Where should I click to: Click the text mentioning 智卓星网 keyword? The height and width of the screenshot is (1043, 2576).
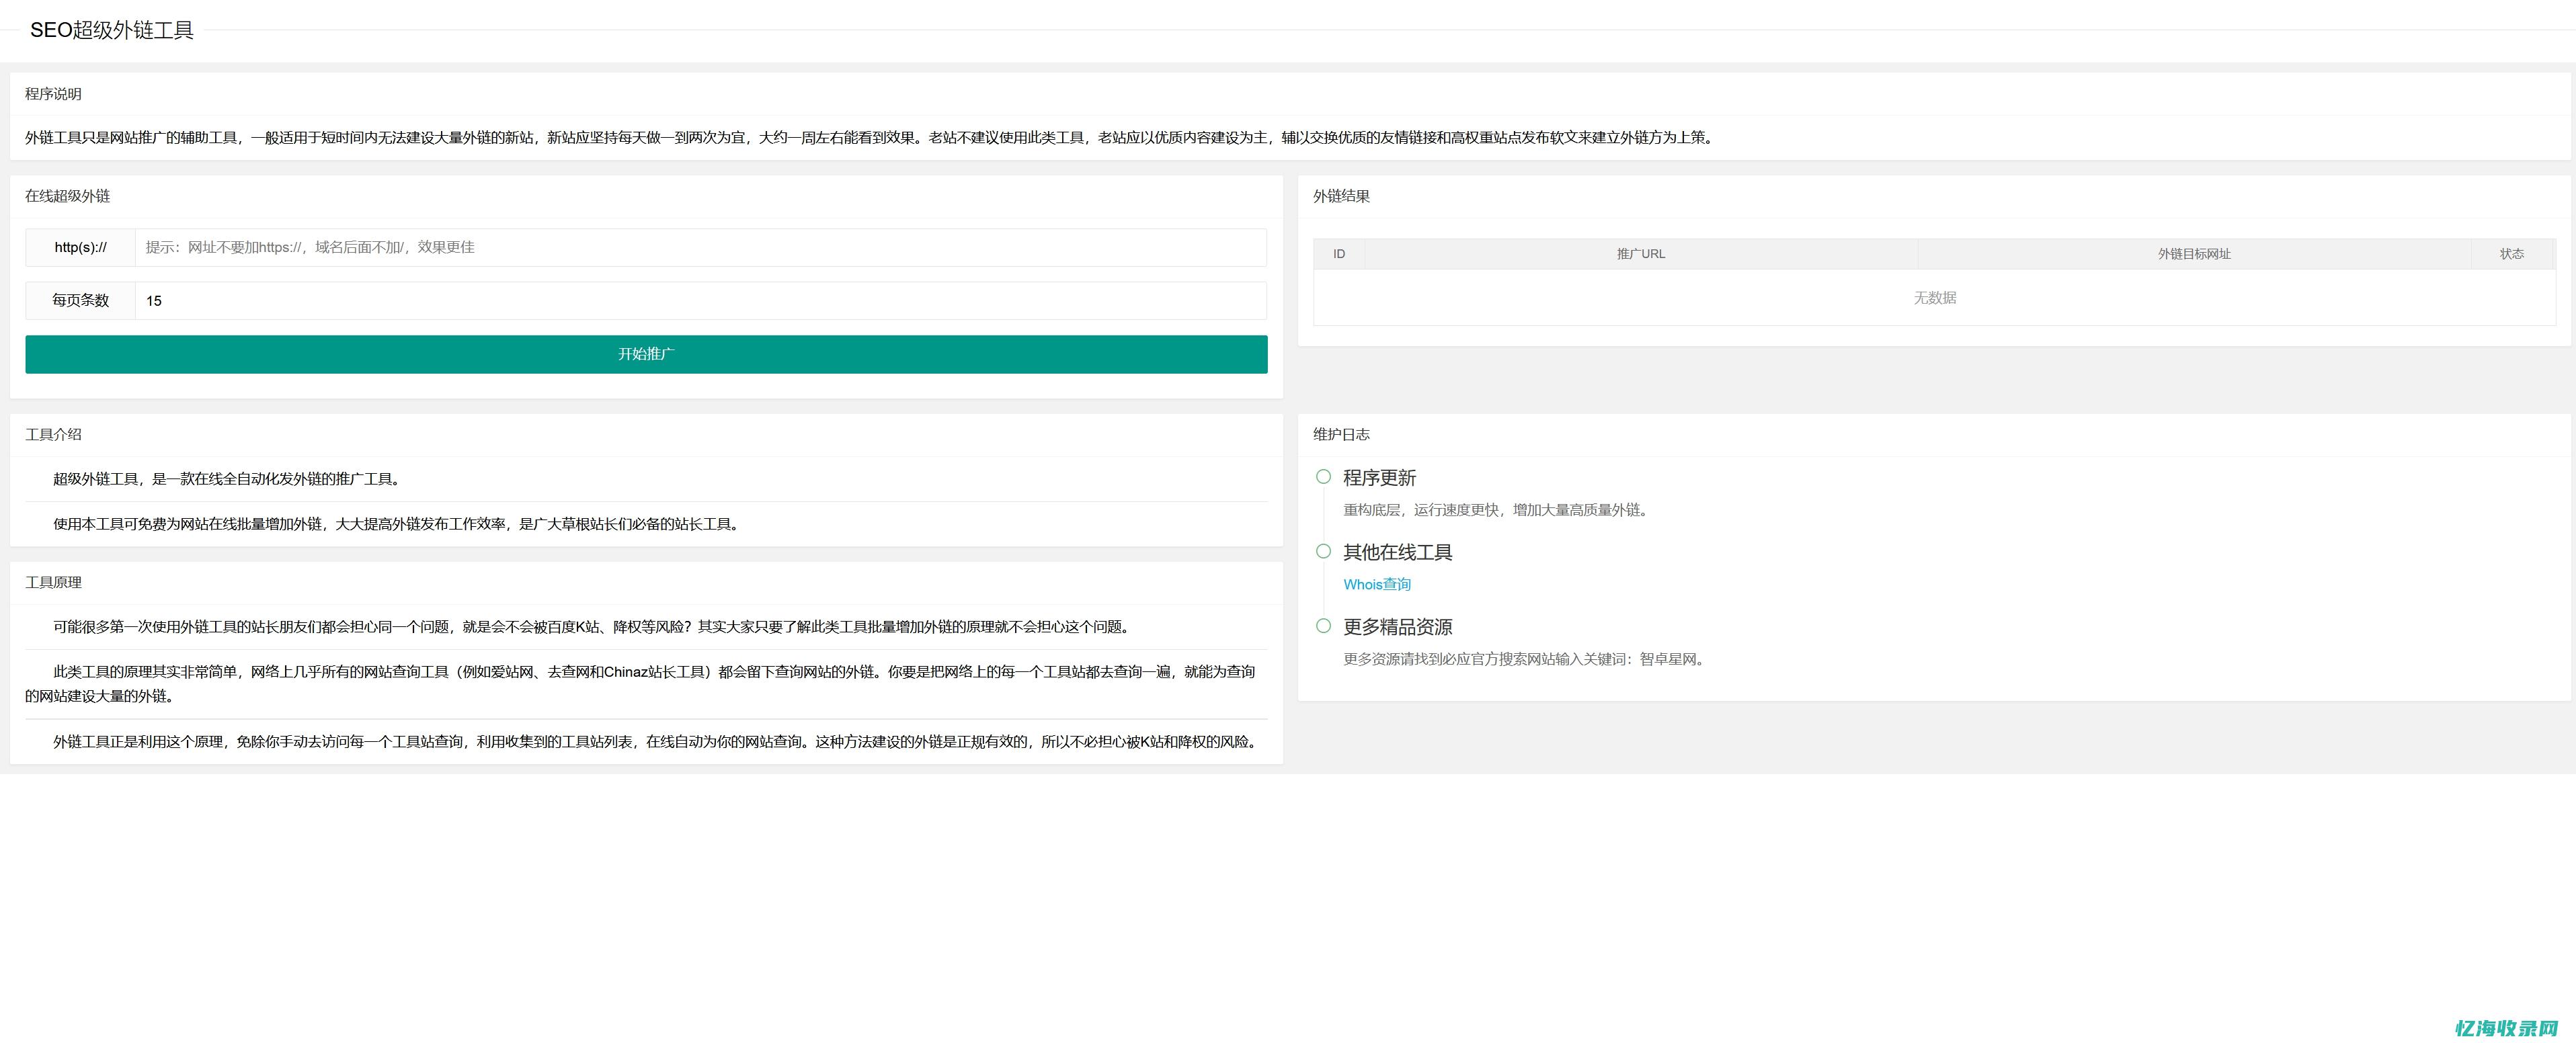[1525, 659]
